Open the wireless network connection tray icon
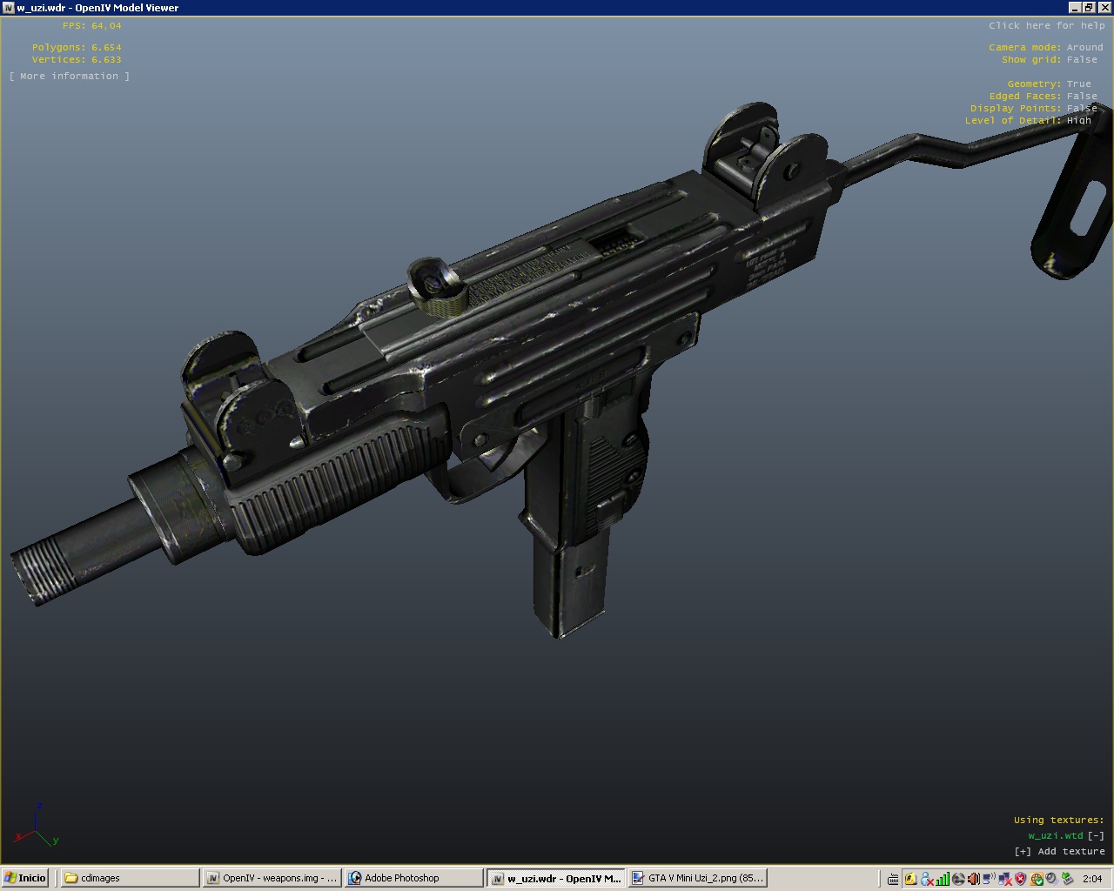Screen dimensions: 1114x891 tap(989, 879)
